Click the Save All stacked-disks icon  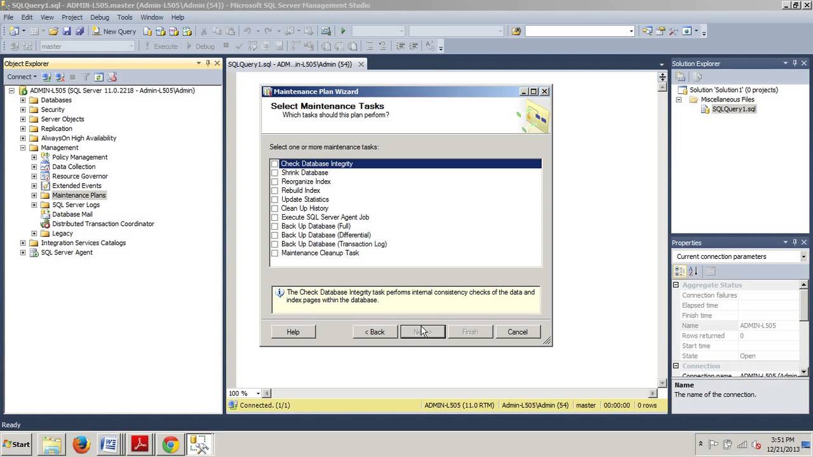(x=79, y=31)
